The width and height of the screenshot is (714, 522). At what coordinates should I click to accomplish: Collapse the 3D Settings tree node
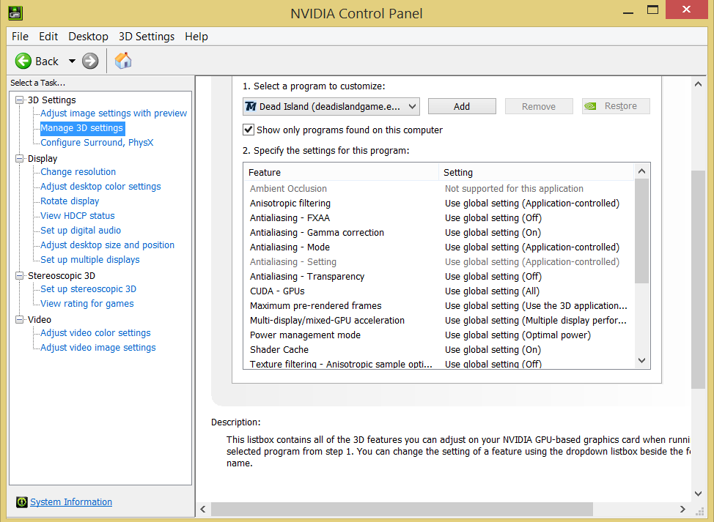(20, 100)
